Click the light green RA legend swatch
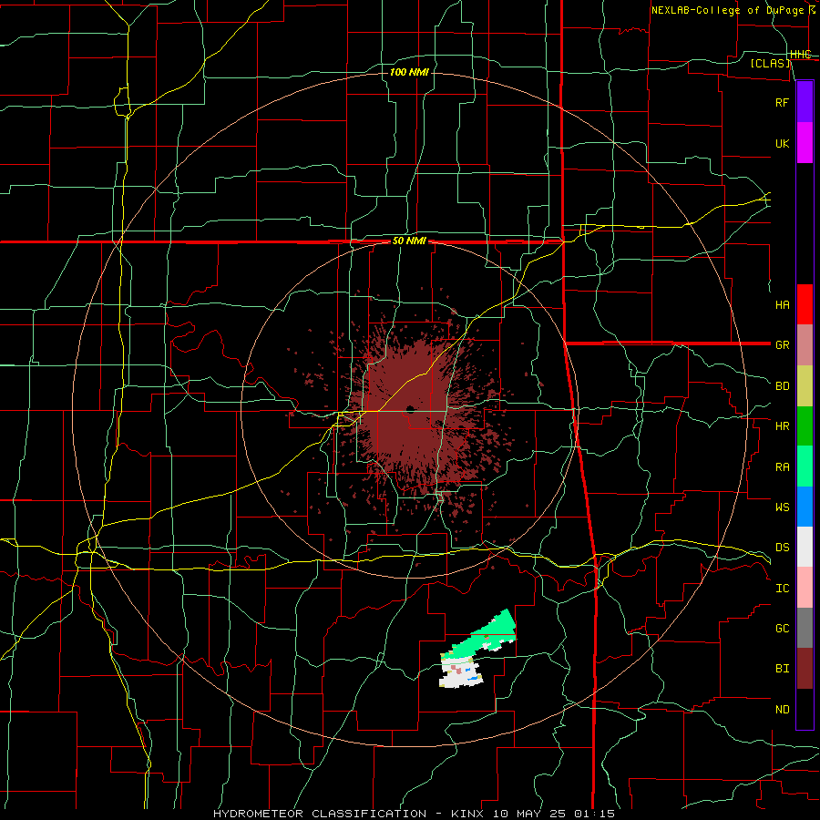 tap(805, 466)
